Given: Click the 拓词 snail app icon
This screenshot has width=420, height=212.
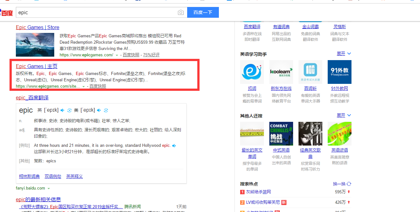Looking at the screenshot, I should coord(252,72).
